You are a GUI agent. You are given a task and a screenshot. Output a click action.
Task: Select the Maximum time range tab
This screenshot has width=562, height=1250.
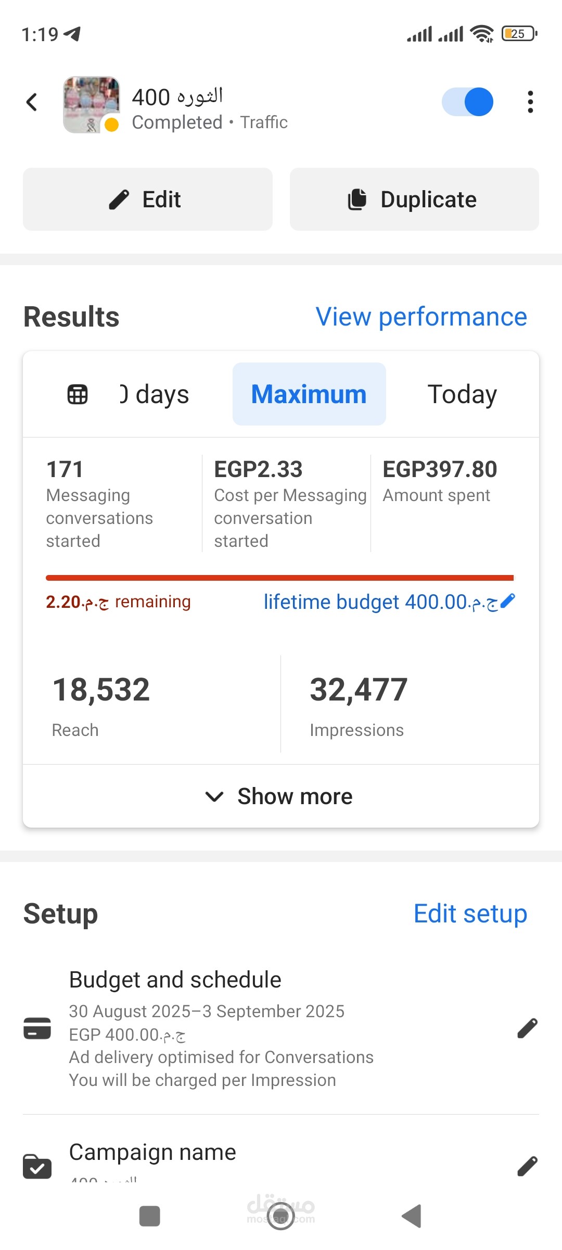pyautogui.click(x=309, y=394)
